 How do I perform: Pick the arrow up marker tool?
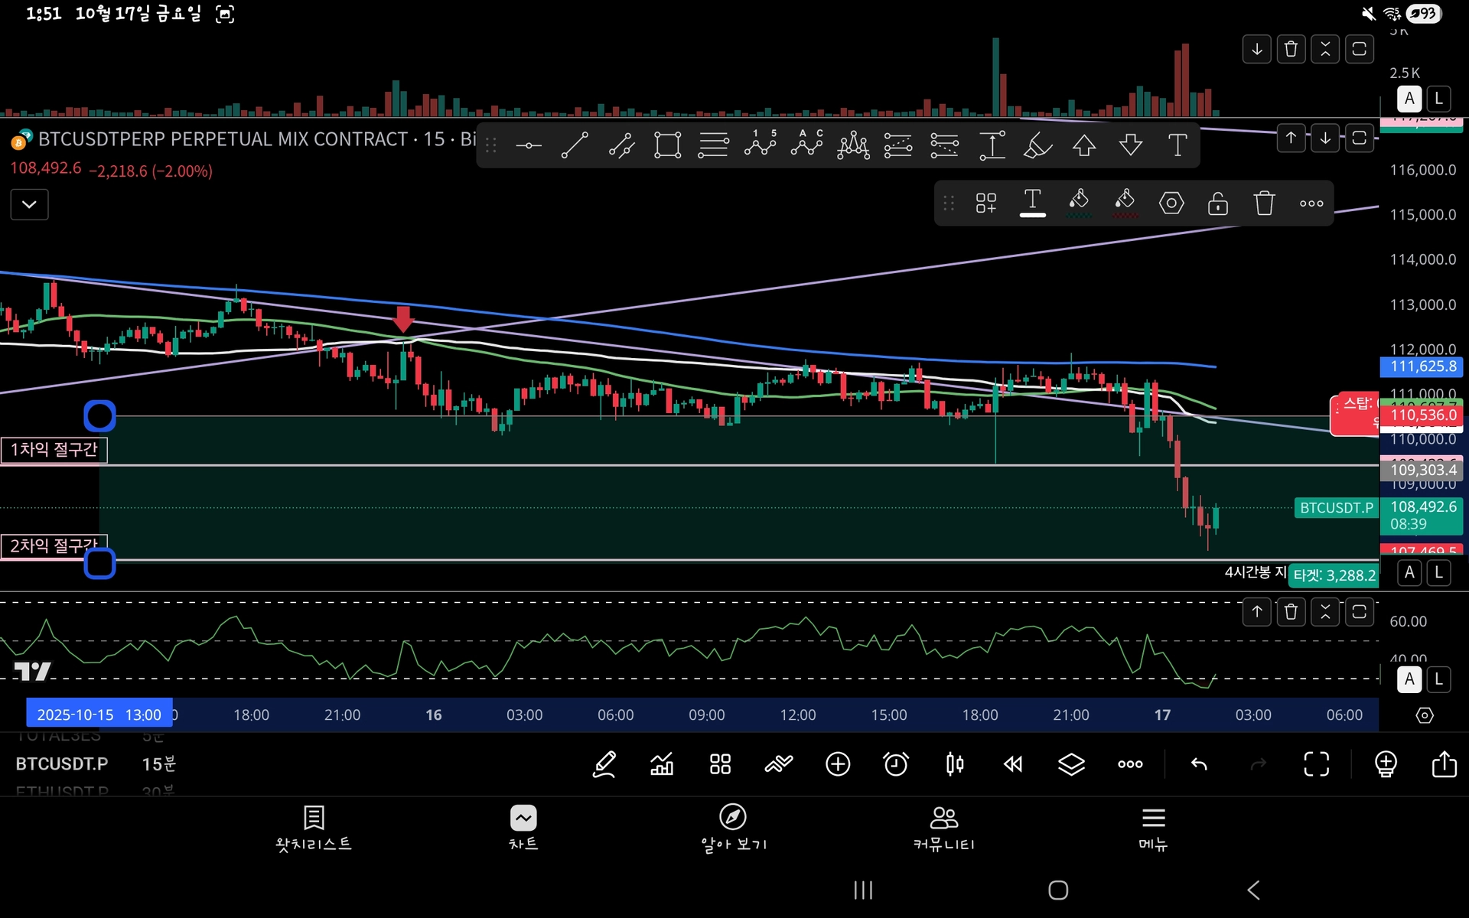tap(1084, 145)
